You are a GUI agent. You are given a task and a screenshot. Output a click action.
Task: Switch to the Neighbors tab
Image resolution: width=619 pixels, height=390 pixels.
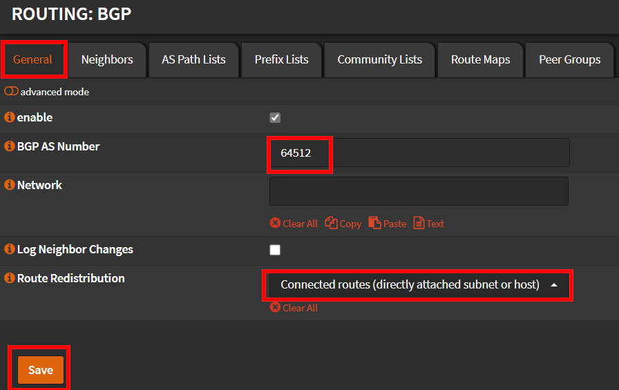tap(107, 59)
